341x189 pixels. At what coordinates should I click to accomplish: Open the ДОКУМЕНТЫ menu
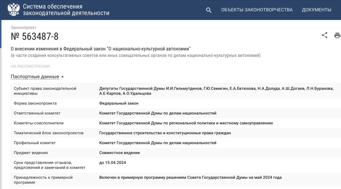coord(316,10)
